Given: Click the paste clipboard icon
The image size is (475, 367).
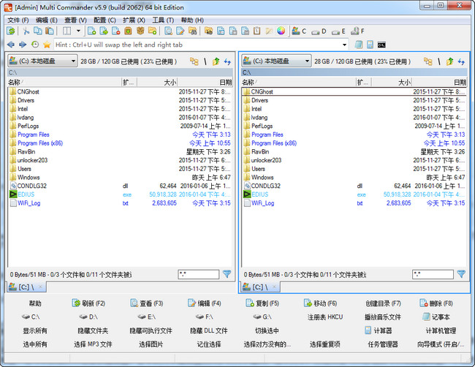Looking at the screenshot, I should point(50,31).
